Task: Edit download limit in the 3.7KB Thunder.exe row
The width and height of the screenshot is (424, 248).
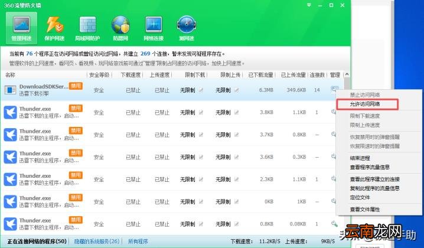Action: [x=201, y=135]
